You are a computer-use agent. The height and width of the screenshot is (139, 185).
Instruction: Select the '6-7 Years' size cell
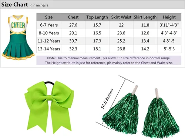tap(49, 25)
